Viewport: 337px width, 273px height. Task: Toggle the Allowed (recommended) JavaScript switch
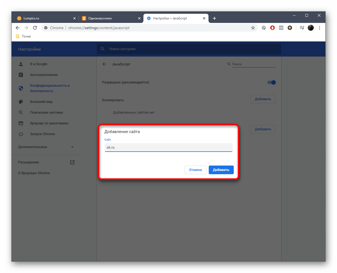click(271, 82)
